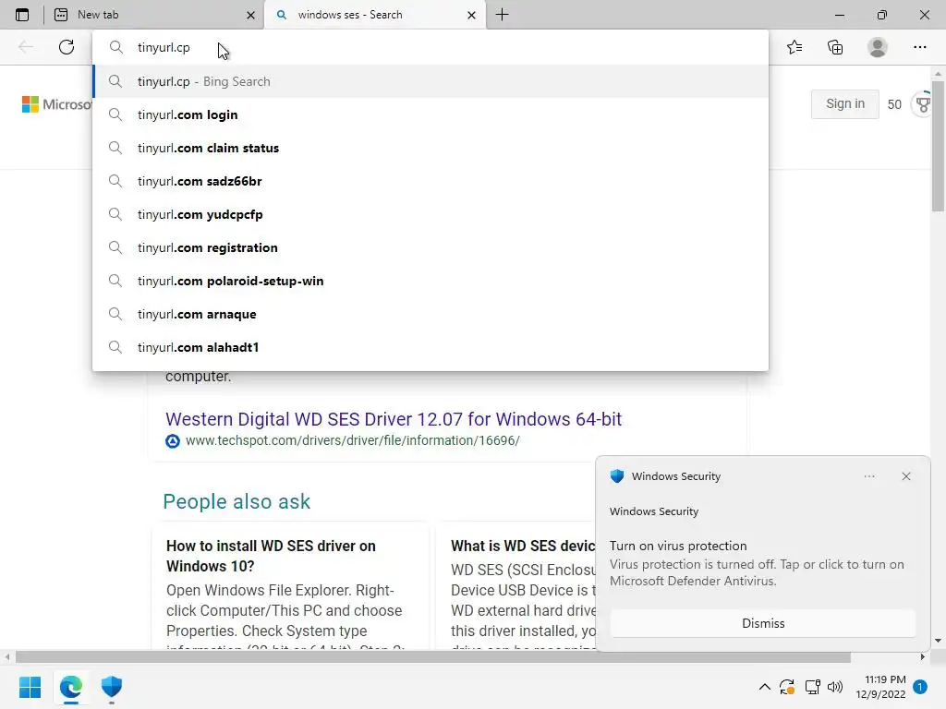Switch to the New tab tab
Viewport: 946px width, 709px height.
[x=154, y=15]
